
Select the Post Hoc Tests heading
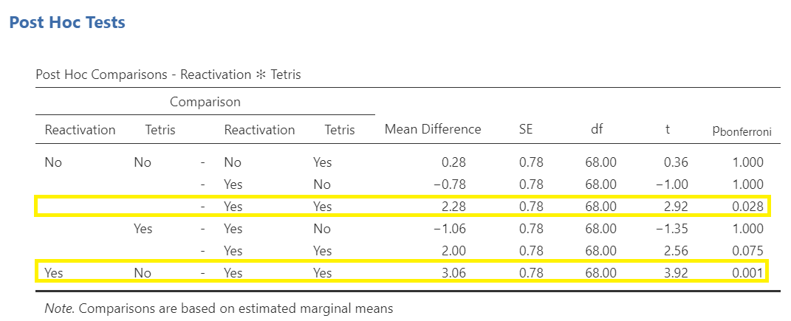(67, 23)
